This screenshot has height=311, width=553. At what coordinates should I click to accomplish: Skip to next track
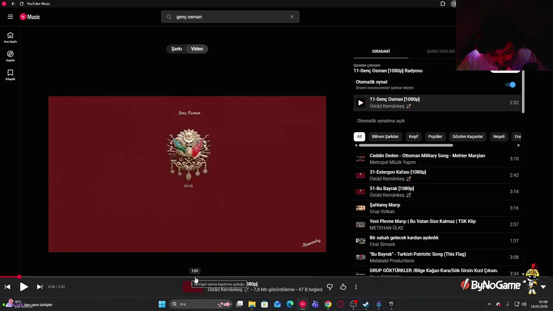(x=39, y=287)
